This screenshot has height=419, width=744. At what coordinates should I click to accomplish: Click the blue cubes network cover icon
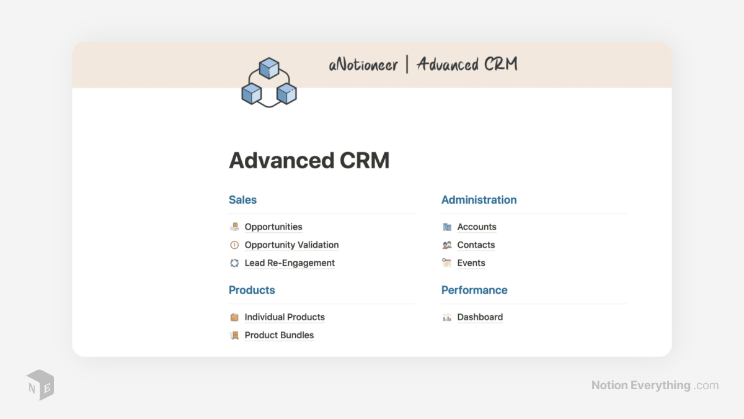(268, 81)
